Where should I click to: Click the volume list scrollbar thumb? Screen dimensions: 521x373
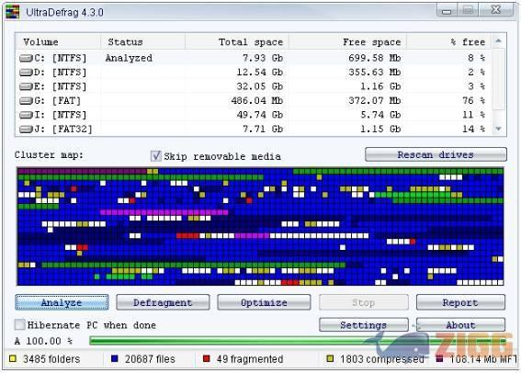[498, 79]
